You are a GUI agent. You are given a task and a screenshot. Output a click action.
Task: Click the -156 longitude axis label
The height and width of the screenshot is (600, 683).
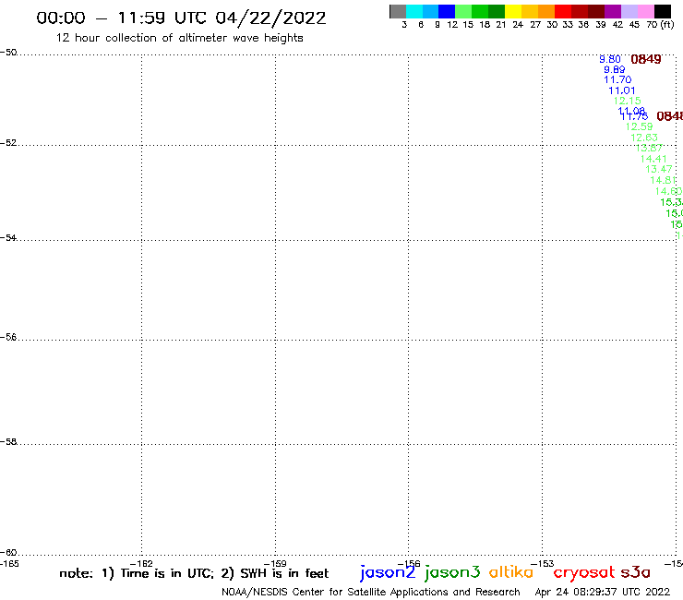[x=409, y=564]
